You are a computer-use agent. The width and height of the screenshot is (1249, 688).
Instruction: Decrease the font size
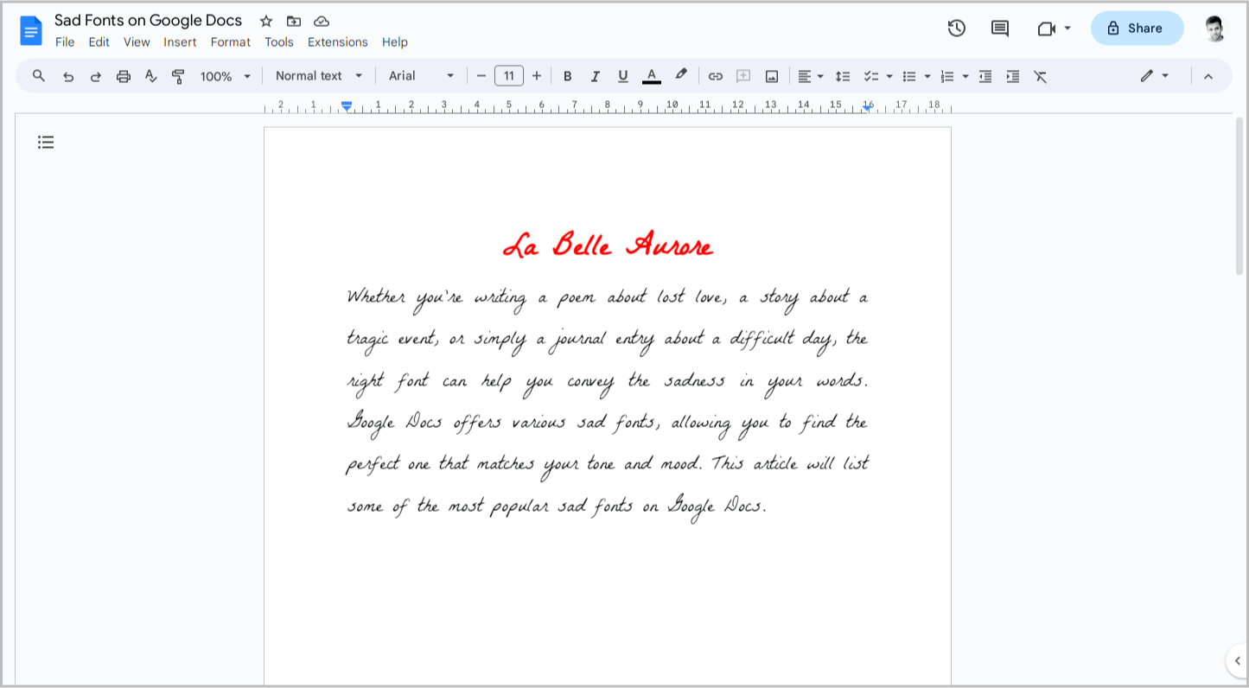point(481,76)
